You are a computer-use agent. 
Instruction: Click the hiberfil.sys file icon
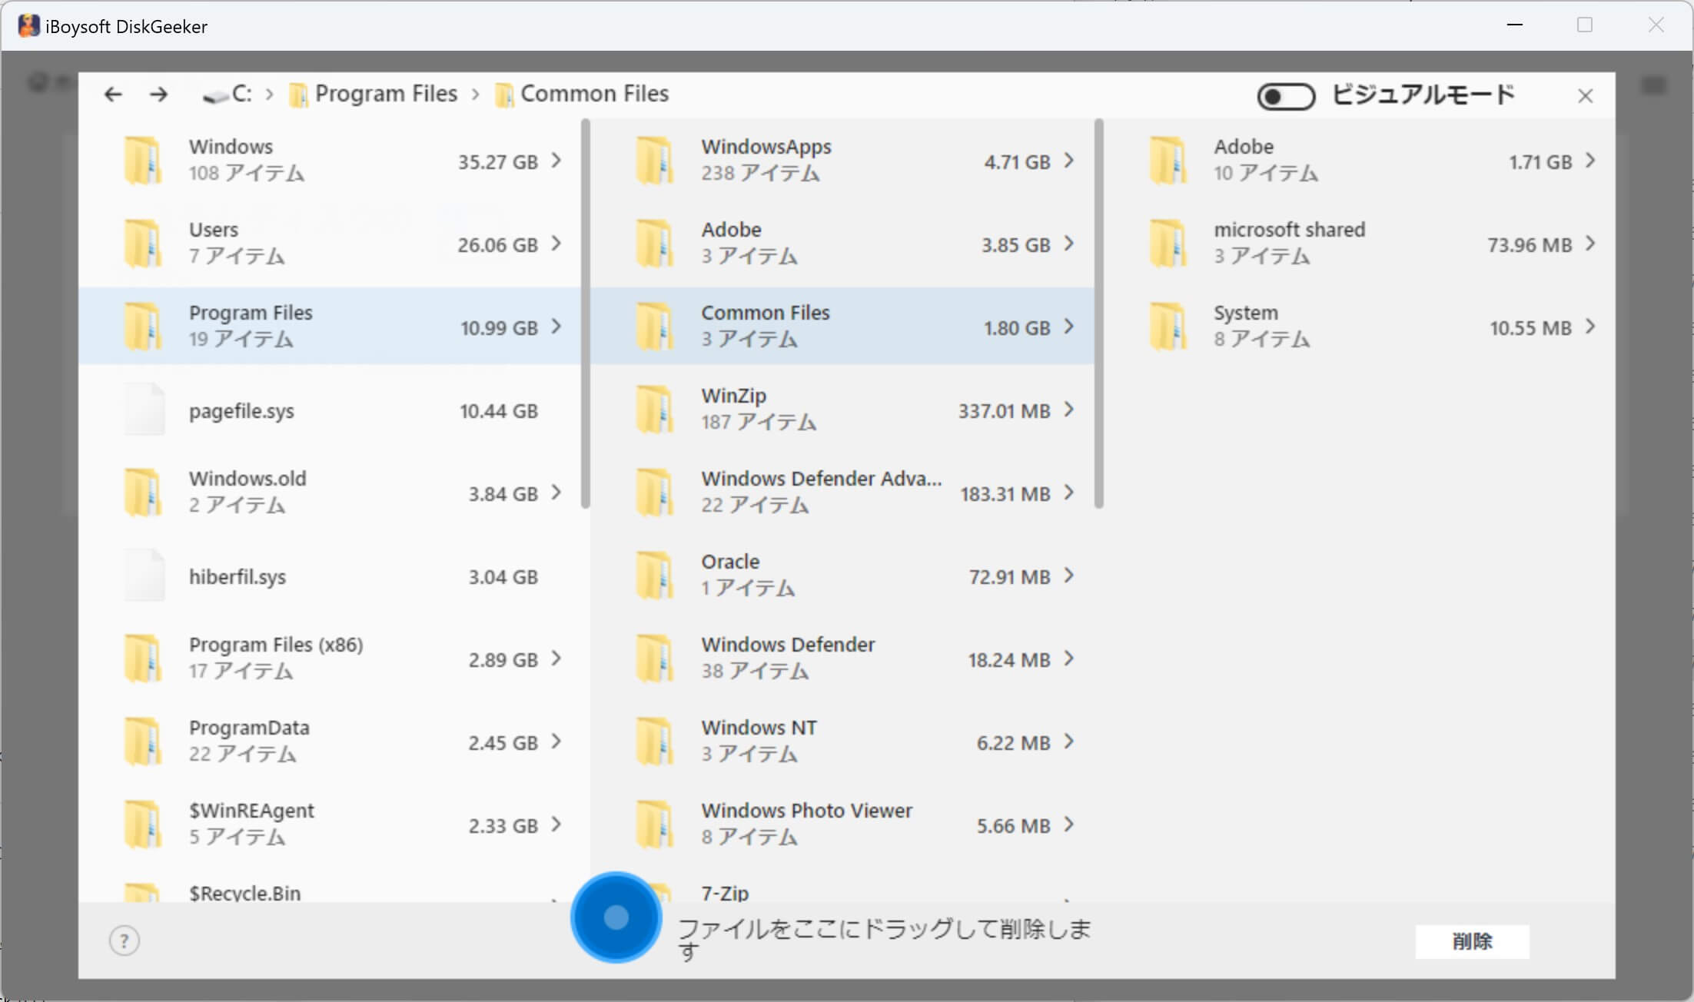pos(144,576)
